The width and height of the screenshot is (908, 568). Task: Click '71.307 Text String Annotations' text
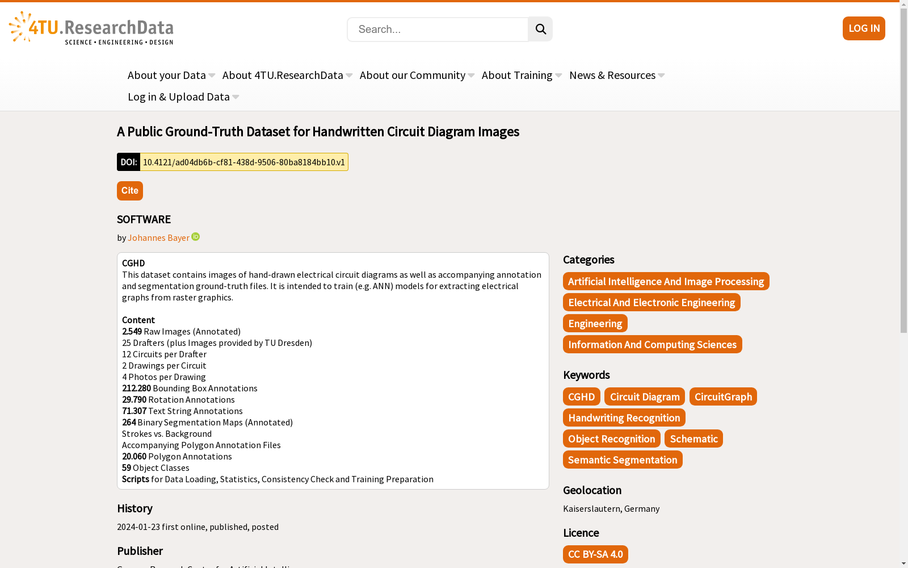[x=182, y=411]
